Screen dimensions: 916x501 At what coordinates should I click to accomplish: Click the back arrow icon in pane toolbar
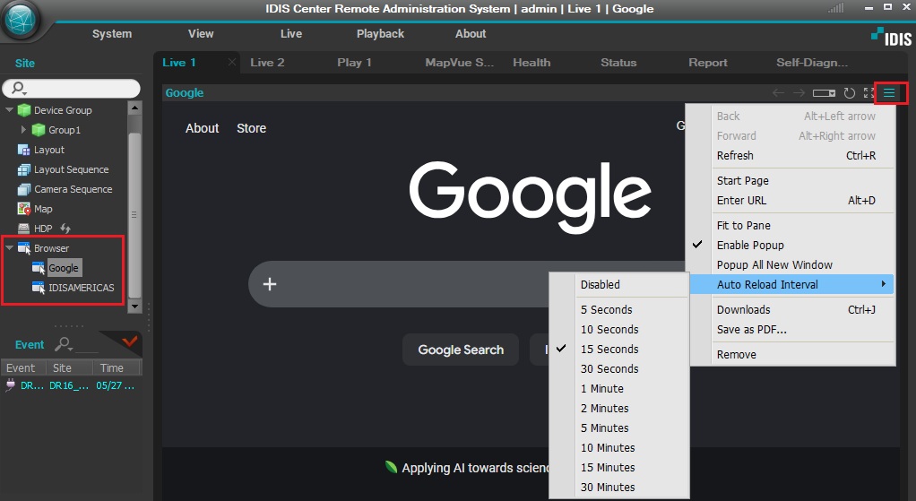tap(778, 93)
